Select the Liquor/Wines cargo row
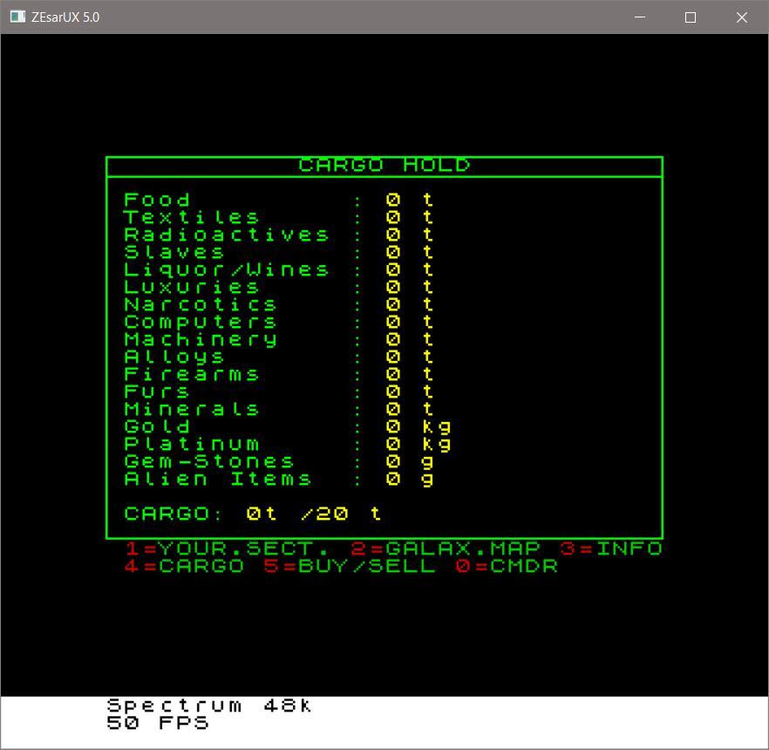Viewport: 769px width, 750px height. pyautogui.click(x=279, y=269)
